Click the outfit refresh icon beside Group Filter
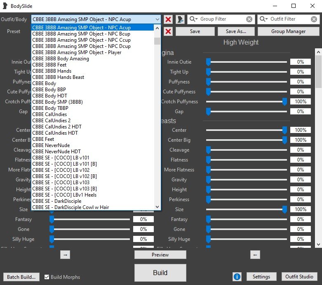 (x=180, y=19)
